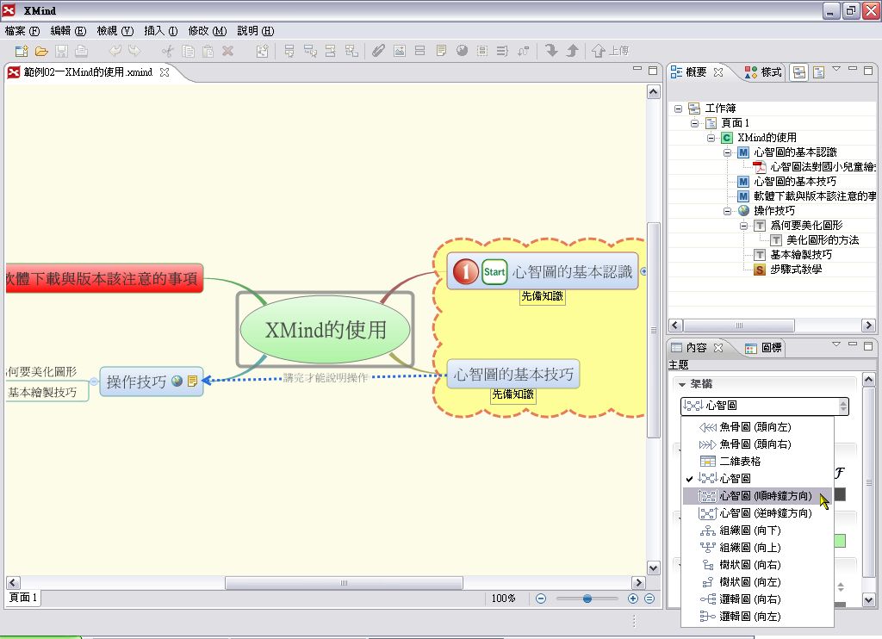Image resolution: width=882 pixels, height=639 pixels.
Task: Choose 組織圖 (向下) structure
Action: [x=756, y=530]
